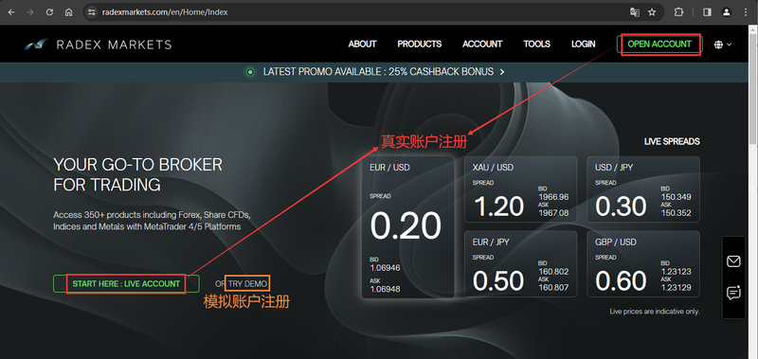Open the language globe selector
The width and height of the screenshot is (758, 359).
723,45
